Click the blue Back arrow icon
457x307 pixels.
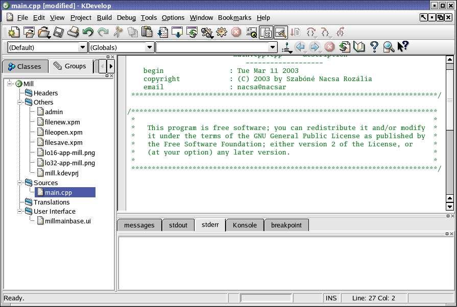[x=300, y=47]
